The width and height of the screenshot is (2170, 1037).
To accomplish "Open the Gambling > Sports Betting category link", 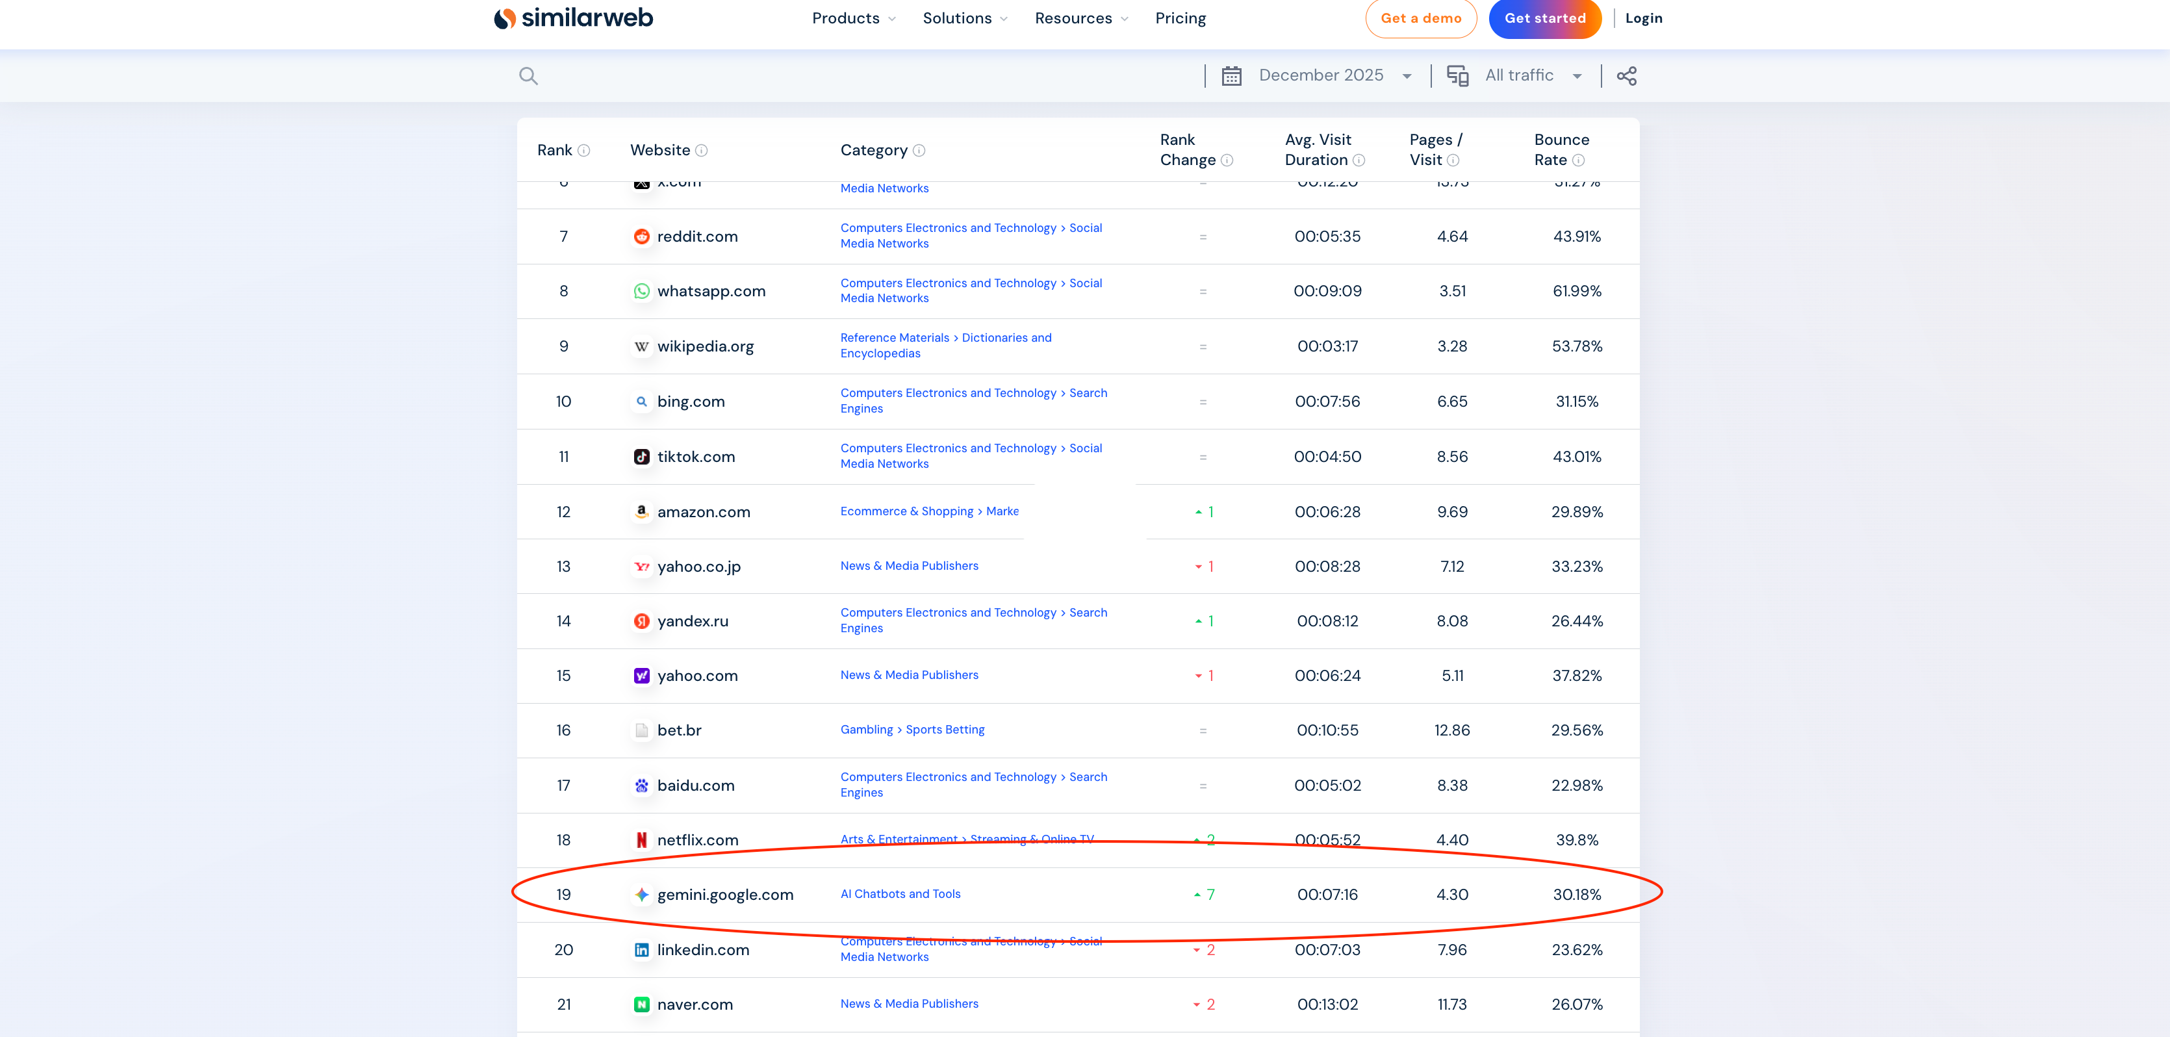I will tap(912, 730).
